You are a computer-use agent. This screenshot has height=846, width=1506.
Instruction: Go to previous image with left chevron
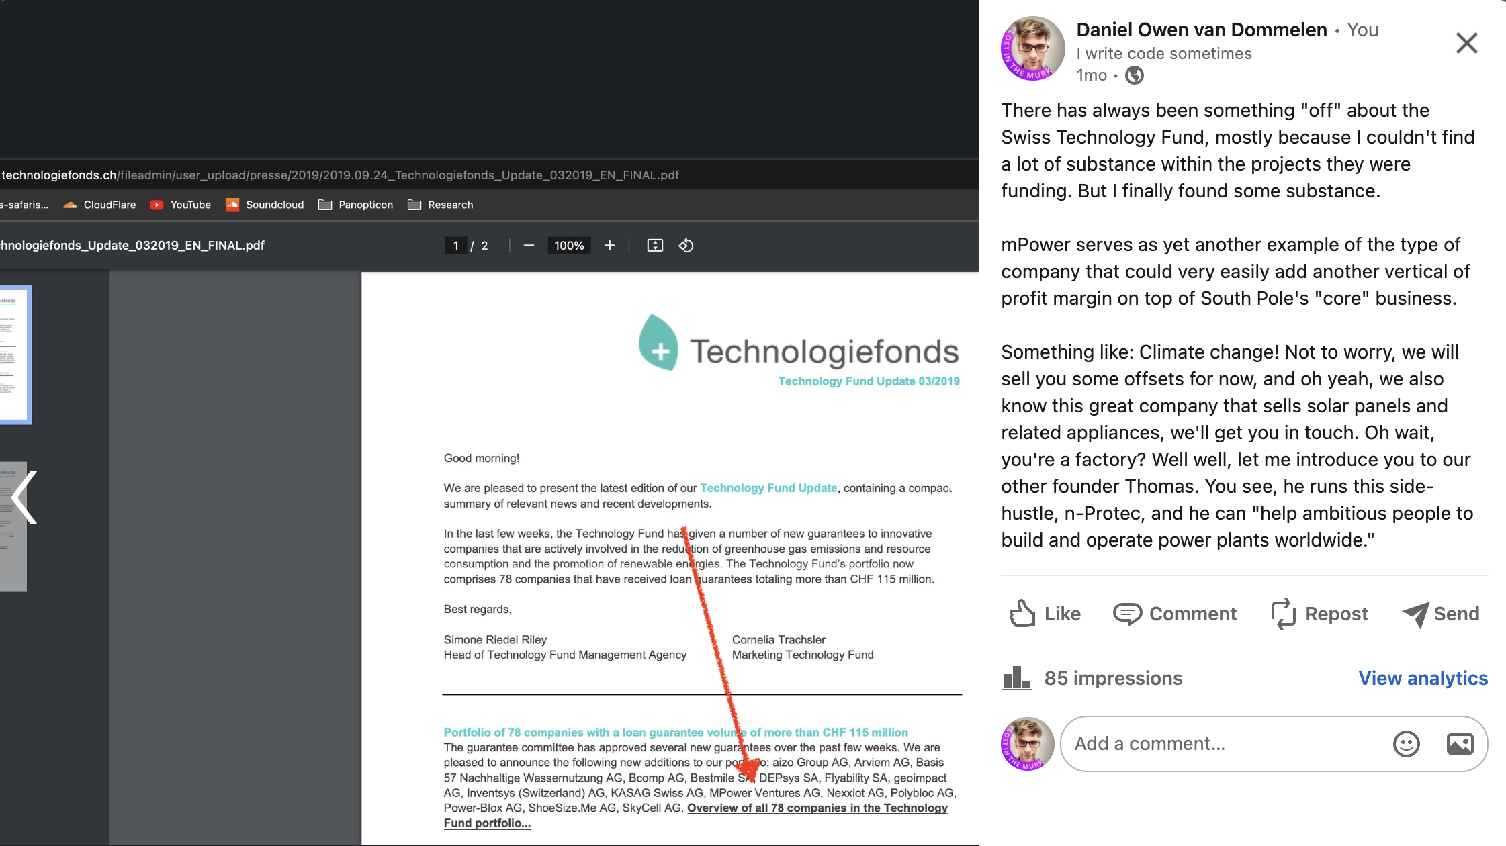coord(25,497)
